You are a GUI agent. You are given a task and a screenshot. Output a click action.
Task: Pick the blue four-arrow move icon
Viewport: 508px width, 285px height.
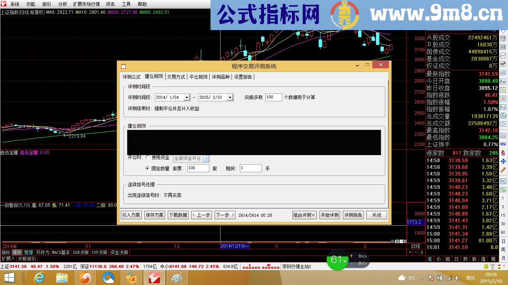(x=503, y=161)
